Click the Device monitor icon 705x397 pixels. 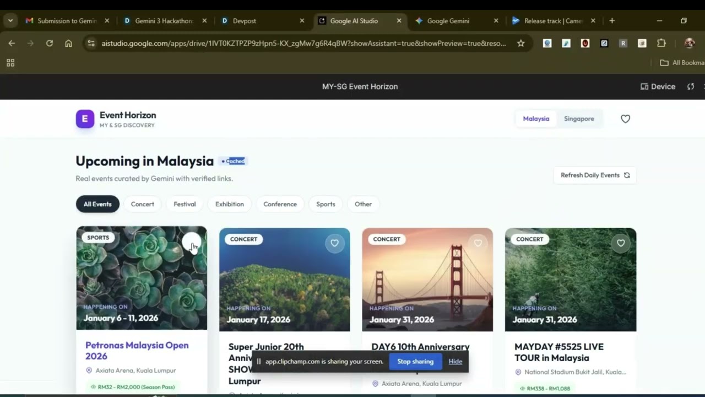(644, 87)
